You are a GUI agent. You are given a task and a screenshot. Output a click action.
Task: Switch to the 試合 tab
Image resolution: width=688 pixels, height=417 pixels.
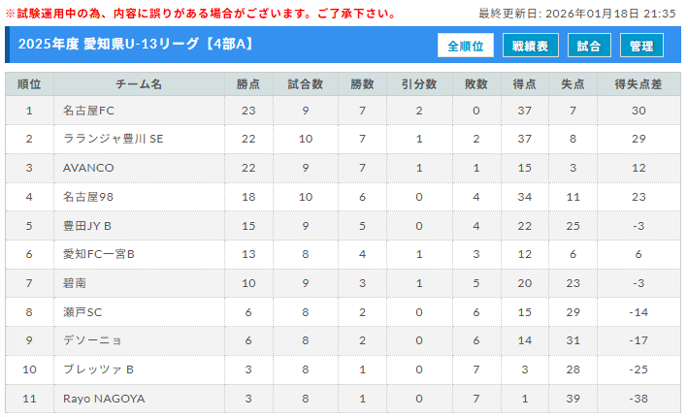click(588, 46)
